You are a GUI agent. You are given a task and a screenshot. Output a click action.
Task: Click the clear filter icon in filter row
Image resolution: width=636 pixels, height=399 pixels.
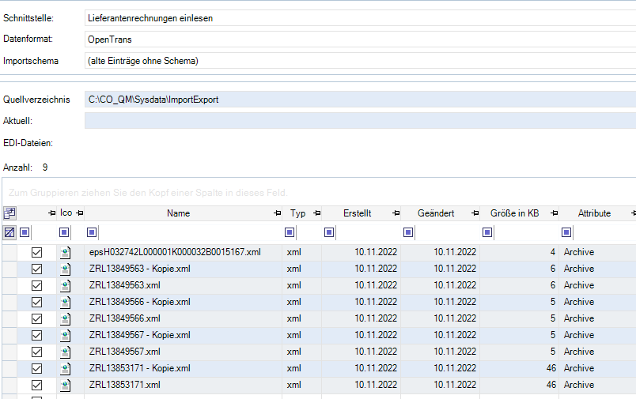pos(9,232)
